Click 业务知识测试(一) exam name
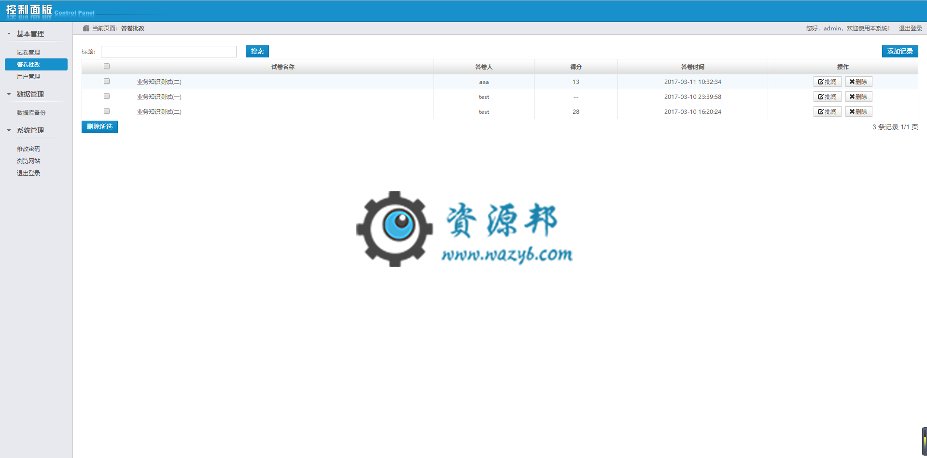Viewport: 927px width, 458px height. click(159, 97)
